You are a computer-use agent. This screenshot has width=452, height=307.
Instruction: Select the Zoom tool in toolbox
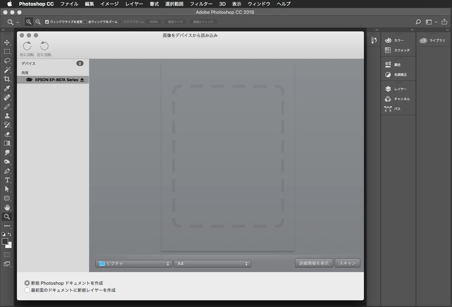7,217
